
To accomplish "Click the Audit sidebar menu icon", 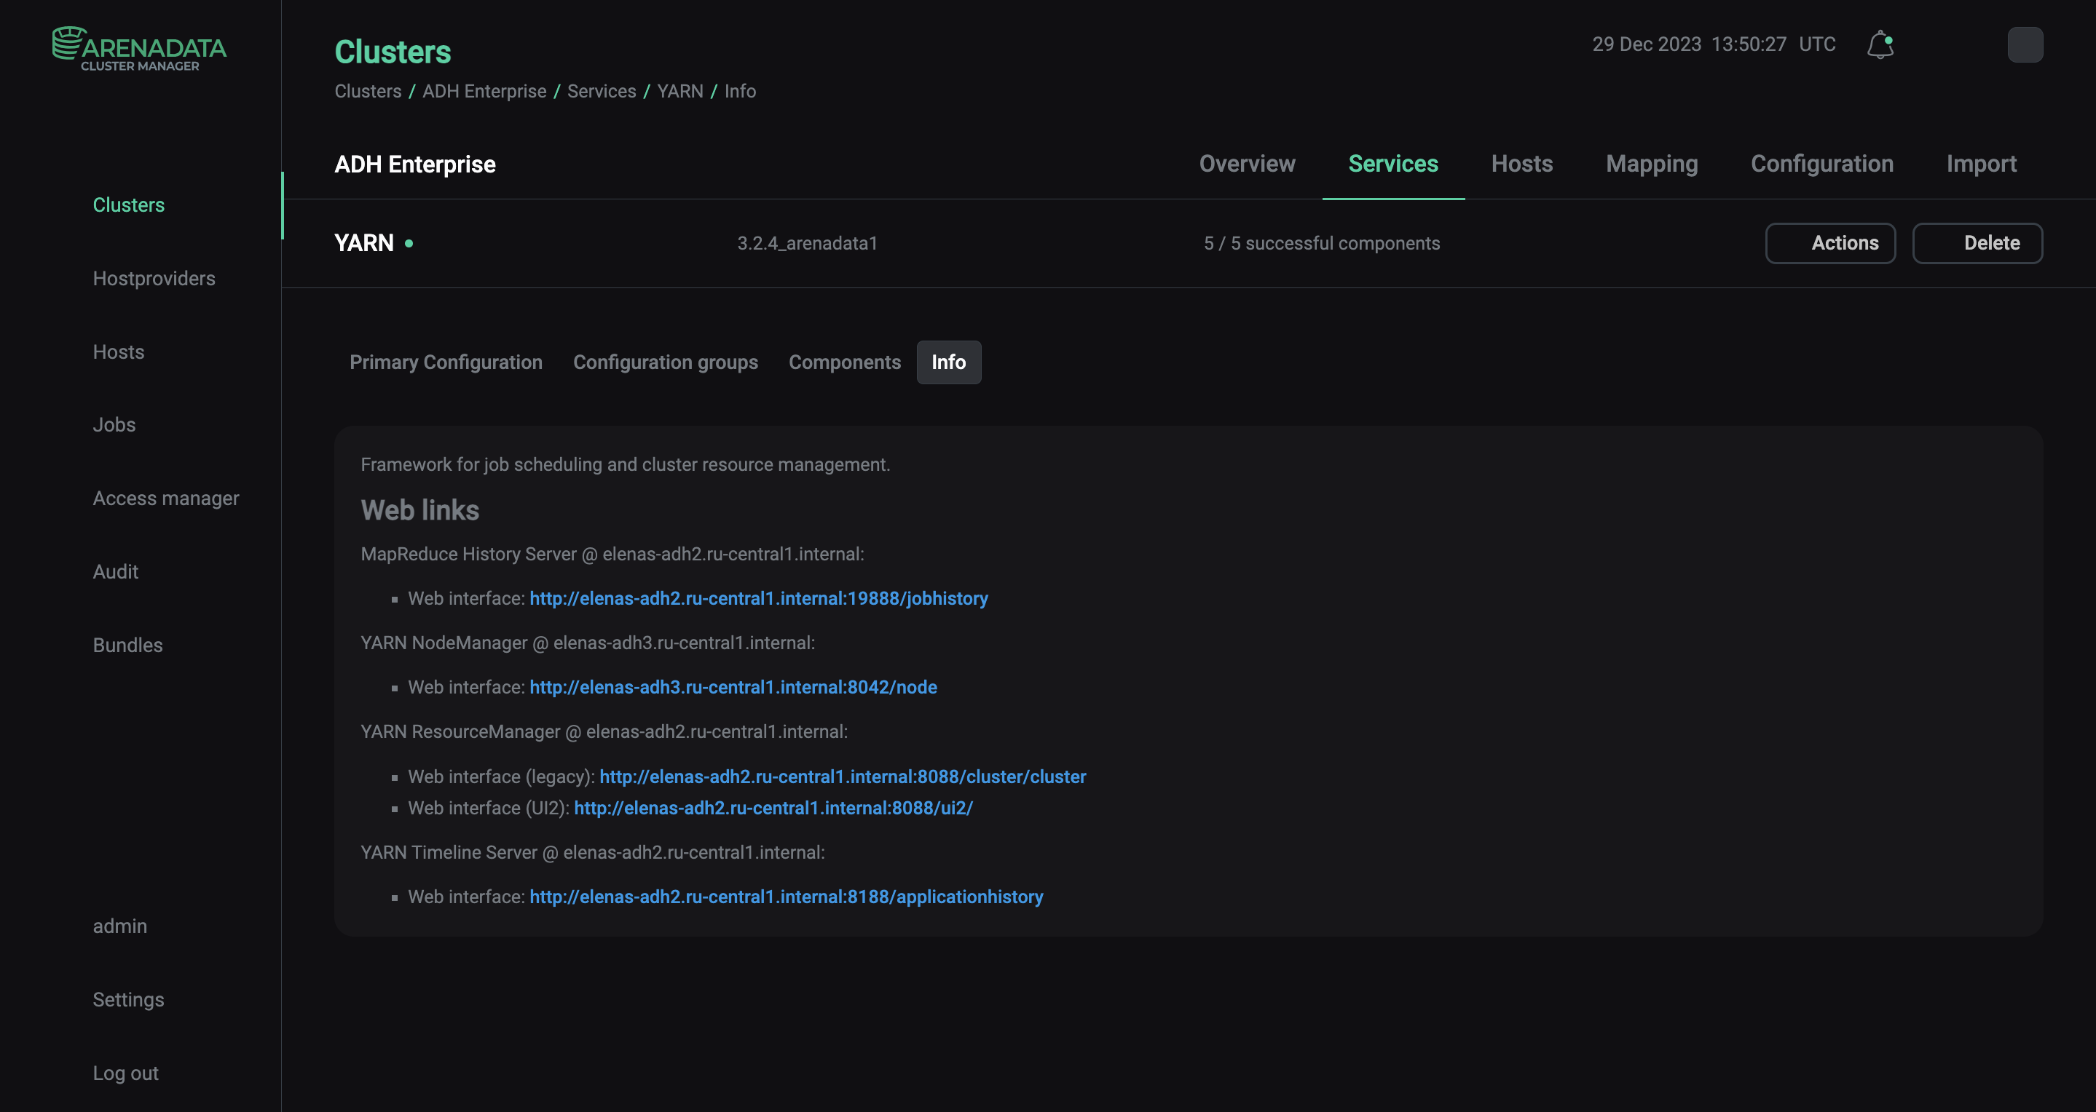I will (114, 571).
